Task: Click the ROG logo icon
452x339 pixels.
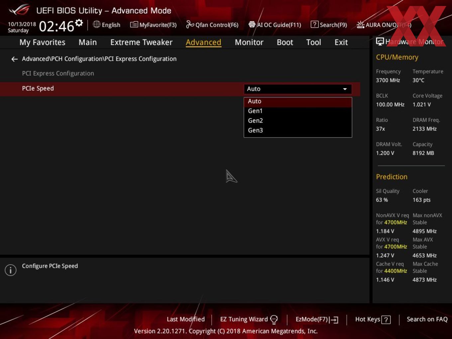Action: [19, 10]
